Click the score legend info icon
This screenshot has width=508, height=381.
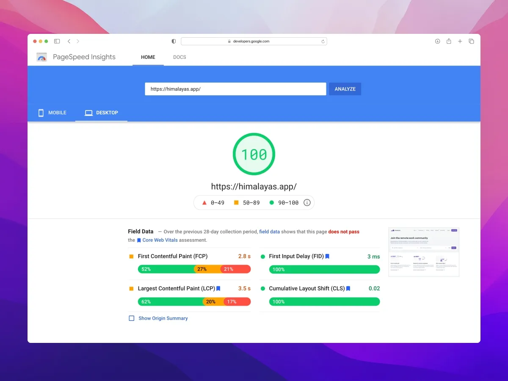click(x=307, y=203)
